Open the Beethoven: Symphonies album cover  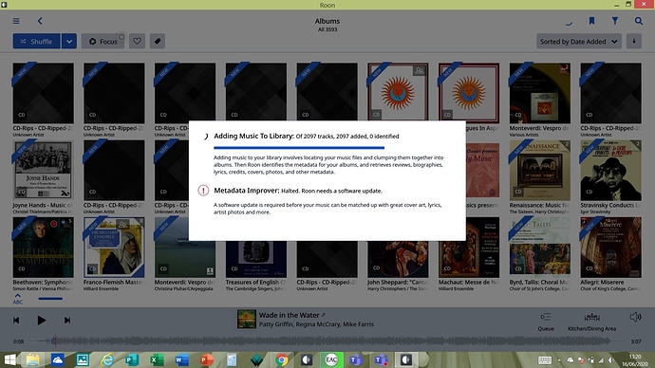(x=43, y=248)
